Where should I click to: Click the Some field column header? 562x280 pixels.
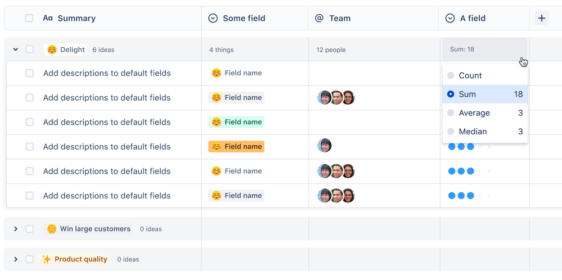click(x=243, y=19)
